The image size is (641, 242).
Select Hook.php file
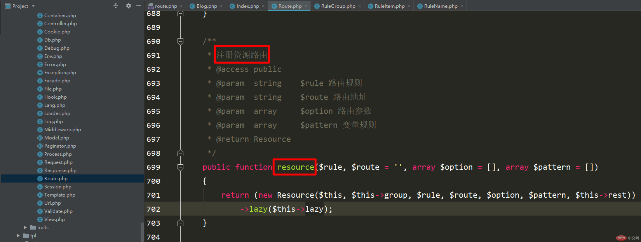(x=55, y=97)
